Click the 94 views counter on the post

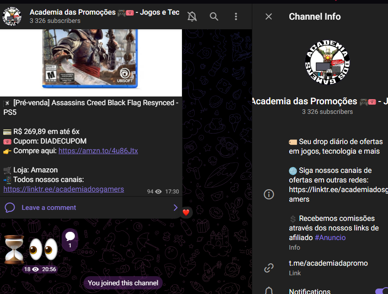[x=154, y=192]
